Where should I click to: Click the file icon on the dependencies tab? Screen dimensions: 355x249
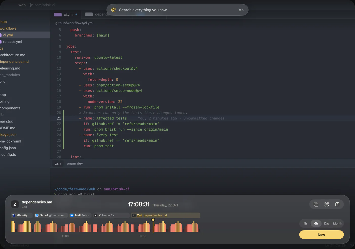(x=89, y=14)
